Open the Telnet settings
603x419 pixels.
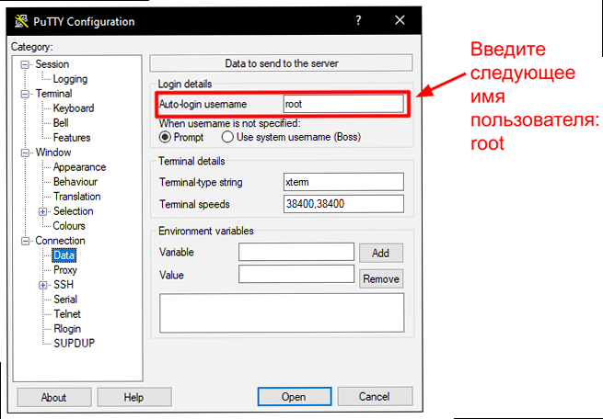pos(67,314)
